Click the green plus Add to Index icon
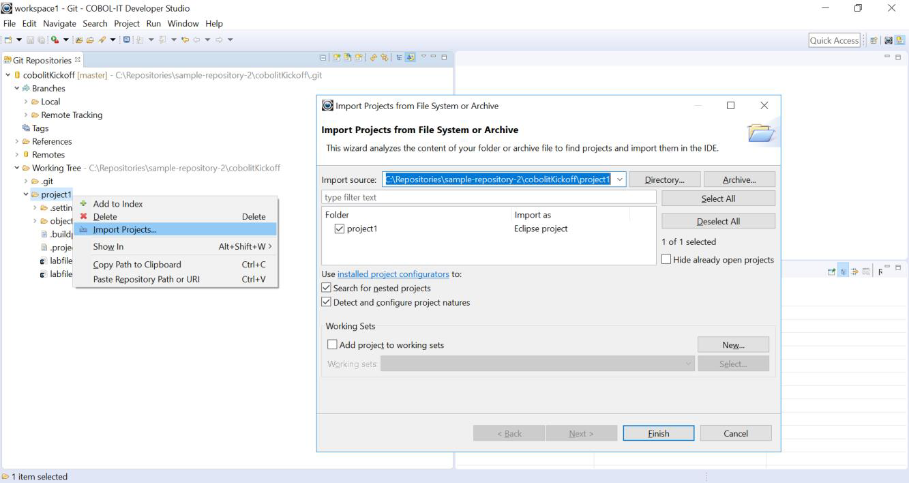Screen dimensions: 909x483 pyautogui.click(x=84, y=203)
